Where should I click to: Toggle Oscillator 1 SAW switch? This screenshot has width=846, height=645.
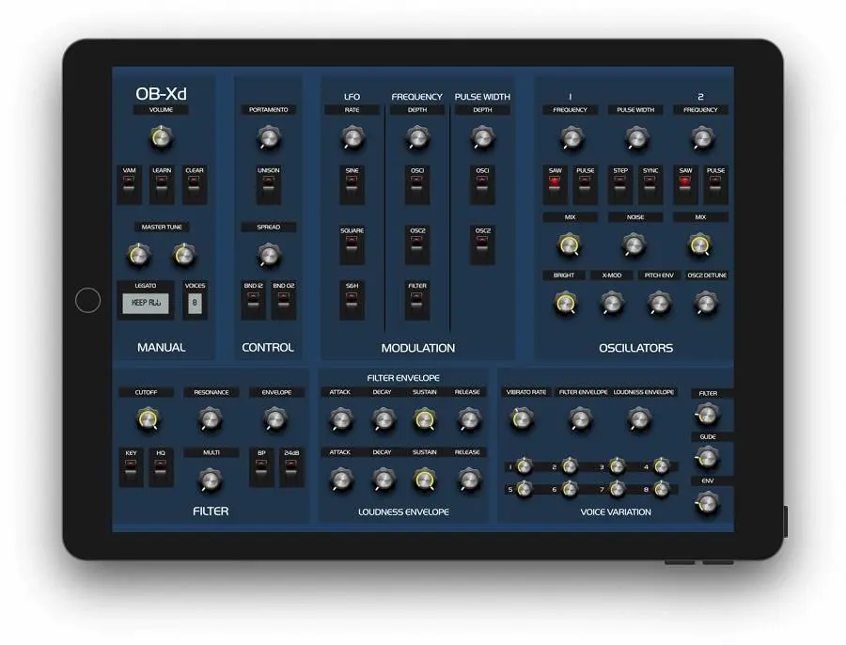coord(555,185)
